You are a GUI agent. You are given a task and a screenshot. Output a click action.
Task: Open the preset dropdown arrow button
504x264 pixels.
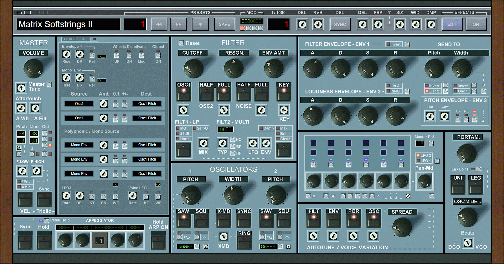point(200,24)
